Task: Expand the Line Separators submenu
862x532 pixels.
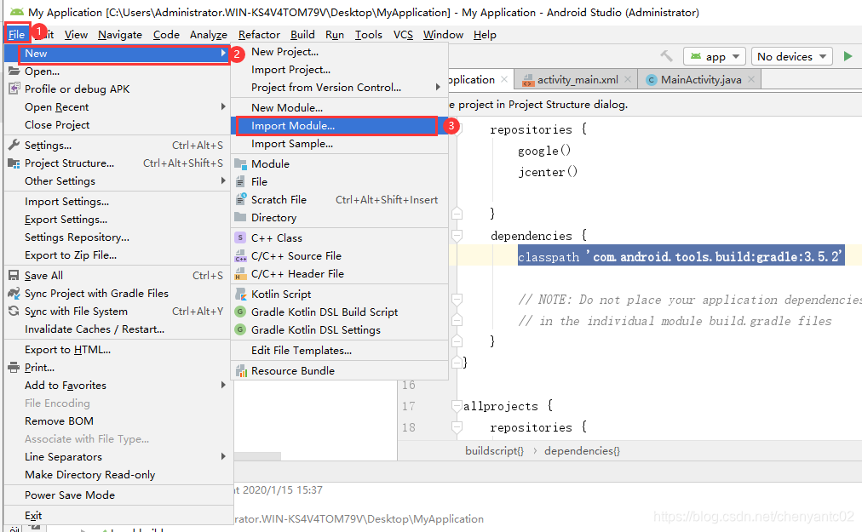Action: pyautogui.click(x=223, y=456)
